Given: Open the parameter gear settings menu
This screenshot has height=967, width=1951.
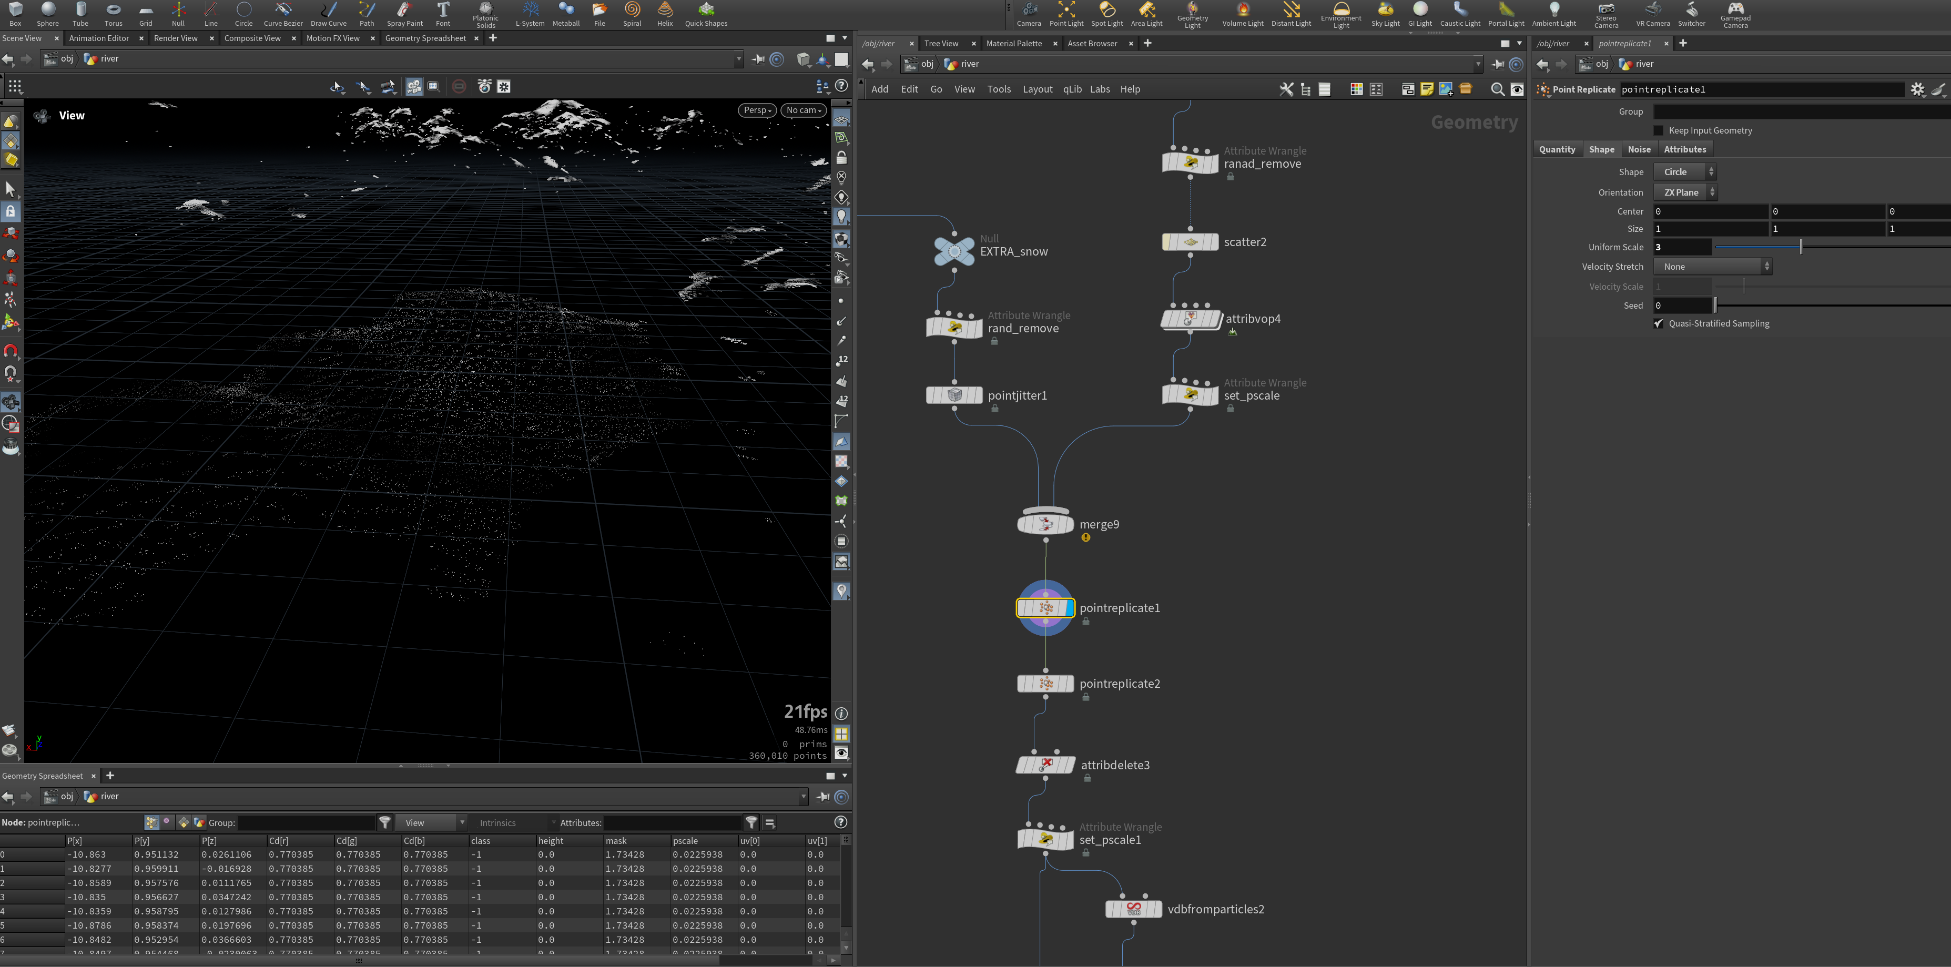Looking at the screenshot, I should [x=1917, y=89].
